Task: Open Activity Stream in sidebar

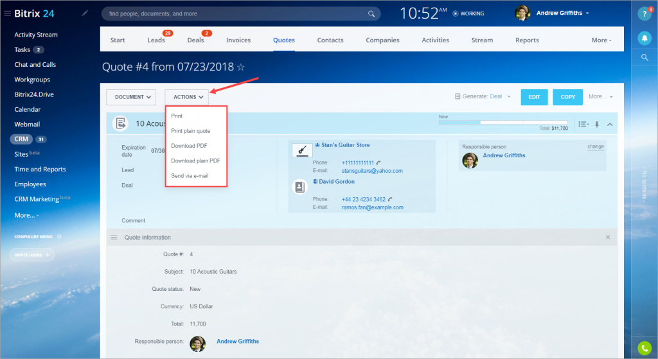Action: 36,35
